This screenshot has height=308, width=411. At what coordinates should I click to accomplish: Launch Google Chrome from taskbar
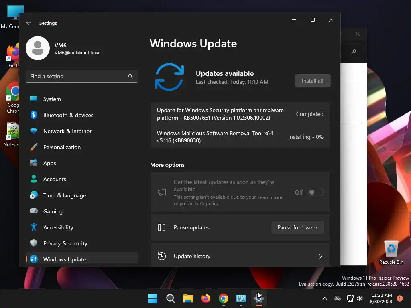223,298
